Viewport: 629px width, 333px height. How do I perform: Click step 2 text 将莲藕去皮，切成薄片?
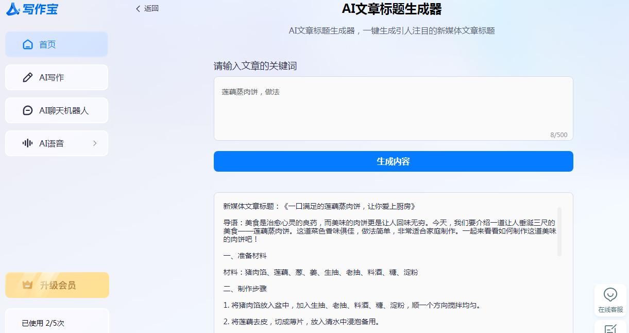pyautogui.click(x=301, y=322)
